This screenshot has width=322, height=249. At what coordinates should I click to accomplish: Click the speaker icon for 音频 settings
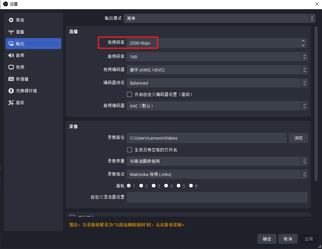pyautogui.click(x=11, y=55)
